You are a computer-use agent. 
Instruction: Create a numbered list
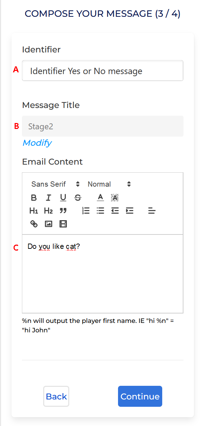click(86, 211)
